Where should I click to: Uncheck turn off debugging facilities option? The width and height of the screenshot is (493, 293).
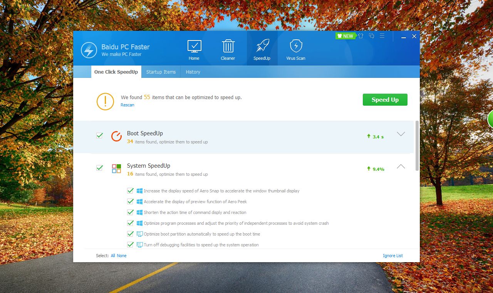click(x=130, y=244)
